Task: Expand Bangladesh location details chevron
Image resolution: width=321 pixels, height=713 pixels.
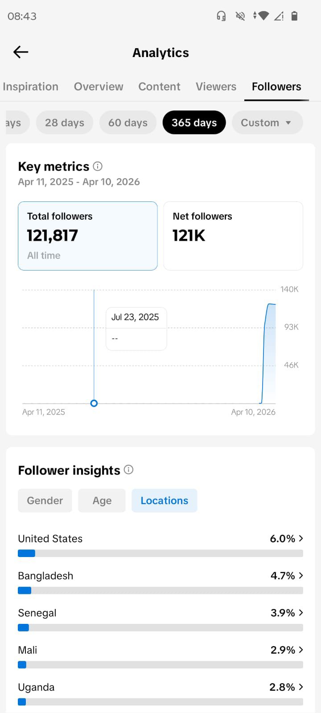Action: tap(301, 575)
